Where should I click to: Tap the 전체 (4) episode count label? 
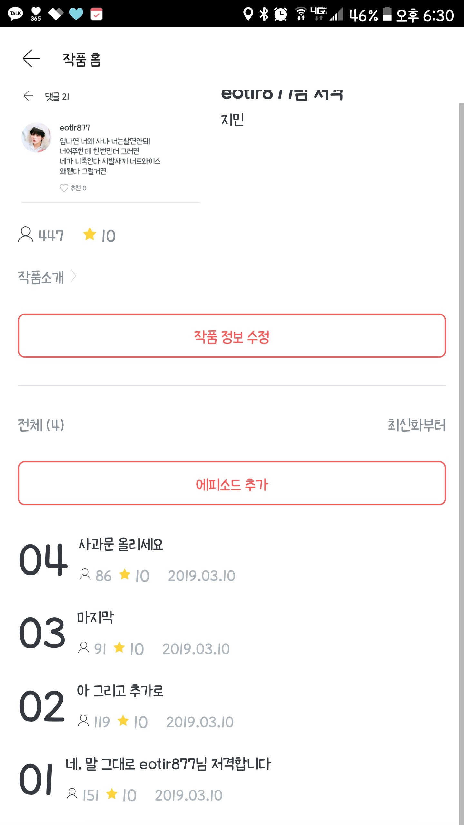click(x=41, y=425)
